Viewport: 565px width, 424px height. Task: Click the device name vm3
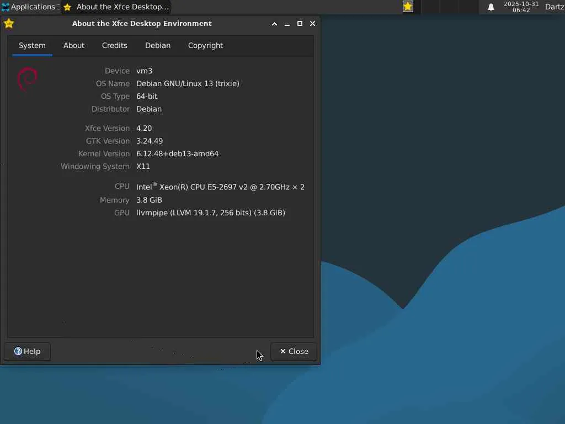coord(144,71)
